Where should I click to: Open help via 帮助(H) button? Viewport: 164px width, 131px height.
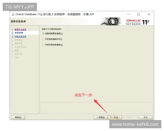pyautogui.click(x=18, y=117)
